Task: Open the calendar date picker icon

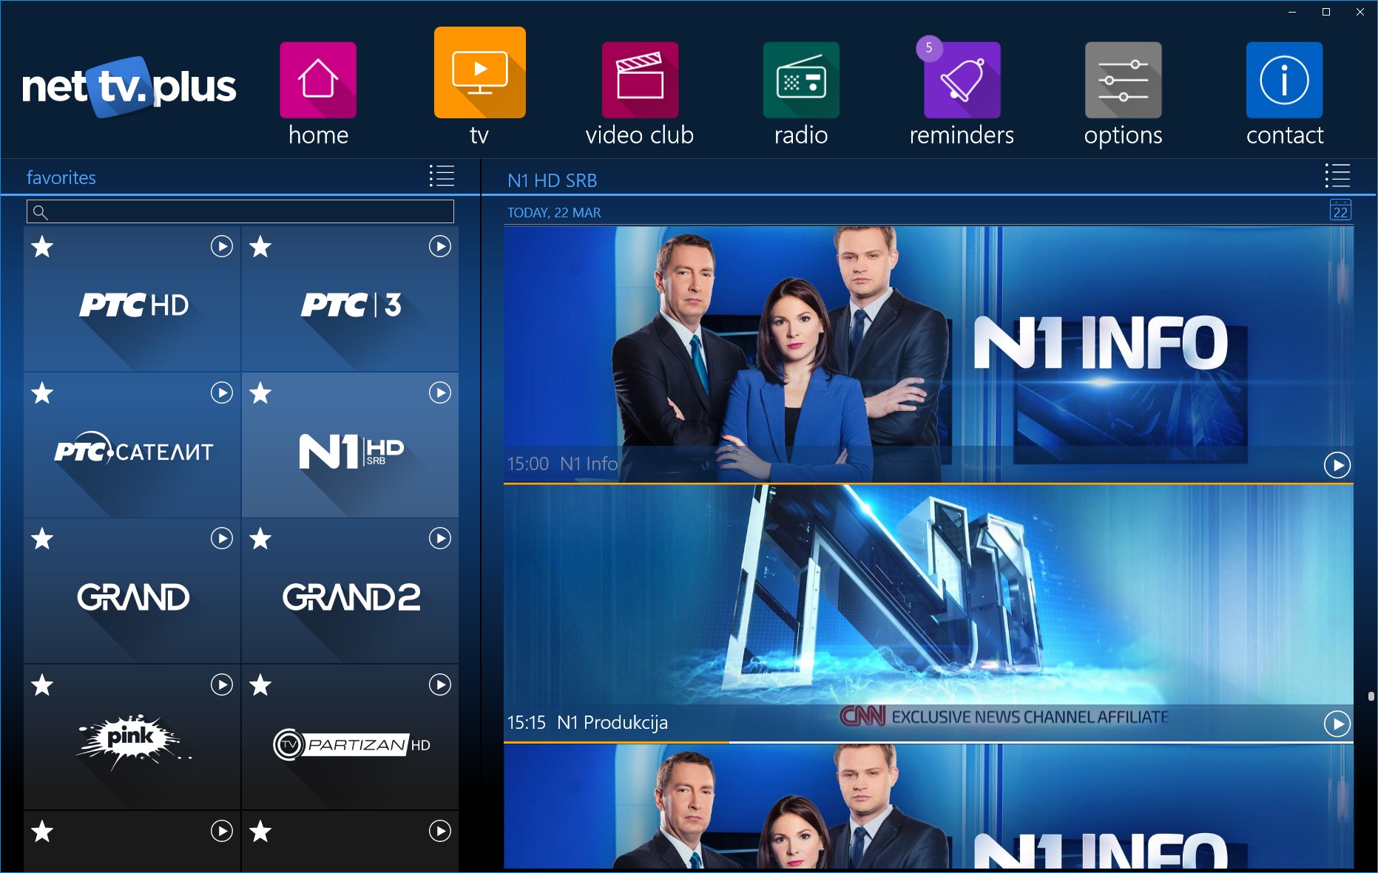Action: coord(1340,211)
